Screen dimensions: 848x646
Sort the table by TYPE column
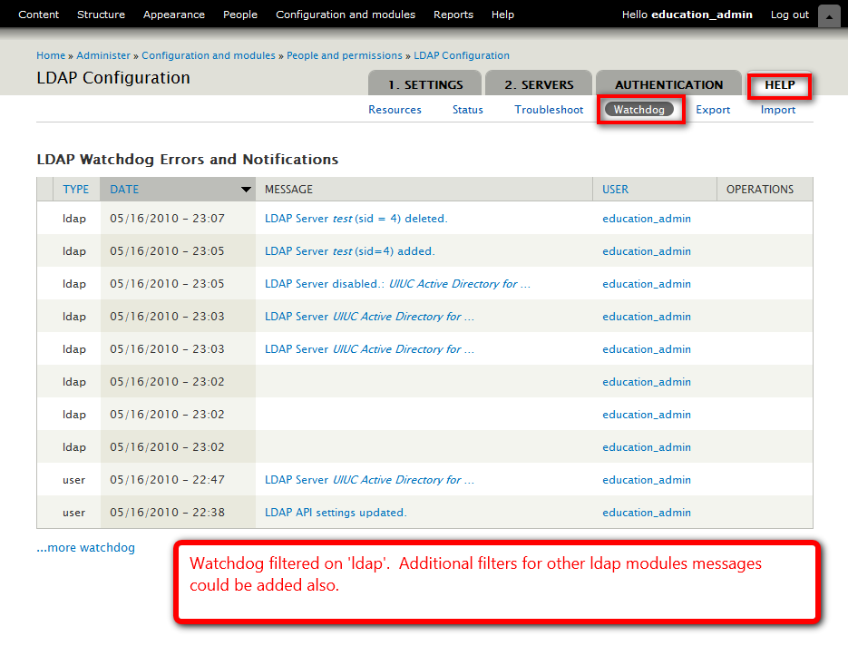[76, 190]
